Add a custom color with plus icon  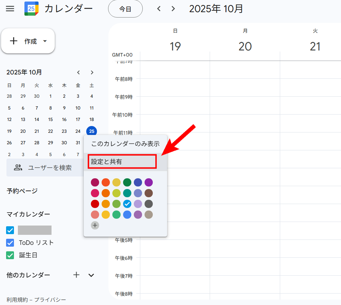(x=95, y=225)
